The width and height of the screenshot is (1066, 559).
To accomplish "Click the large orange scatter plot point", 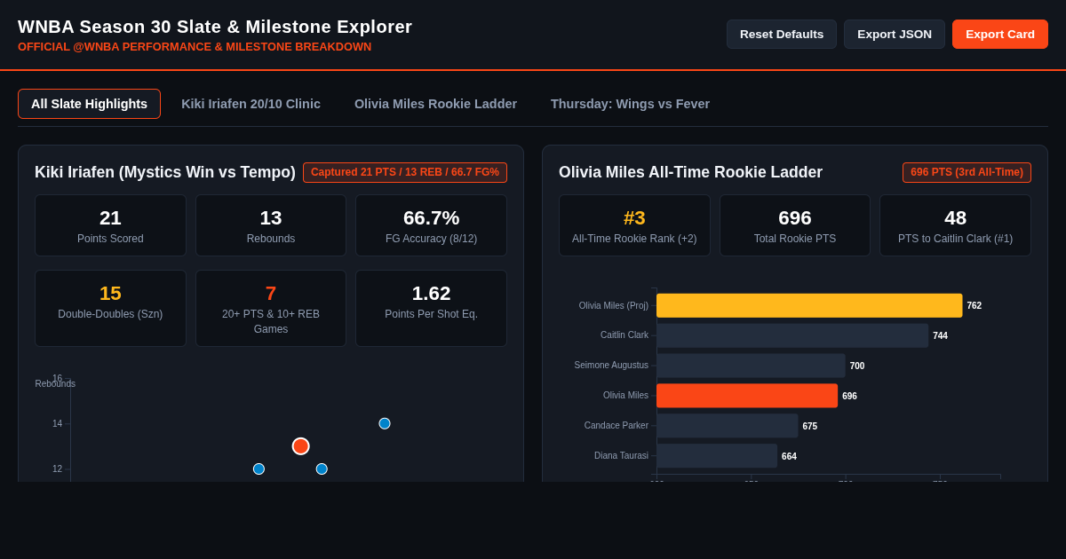I will (x=301, y=446).
